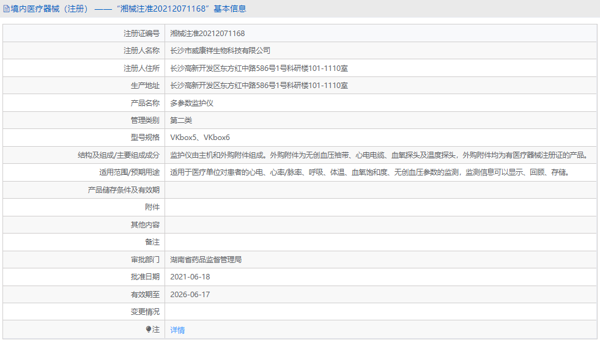Click the 产品储存条件及有效期 label
Viewport: 600px width, 343px height.
(x=124, y=190)
